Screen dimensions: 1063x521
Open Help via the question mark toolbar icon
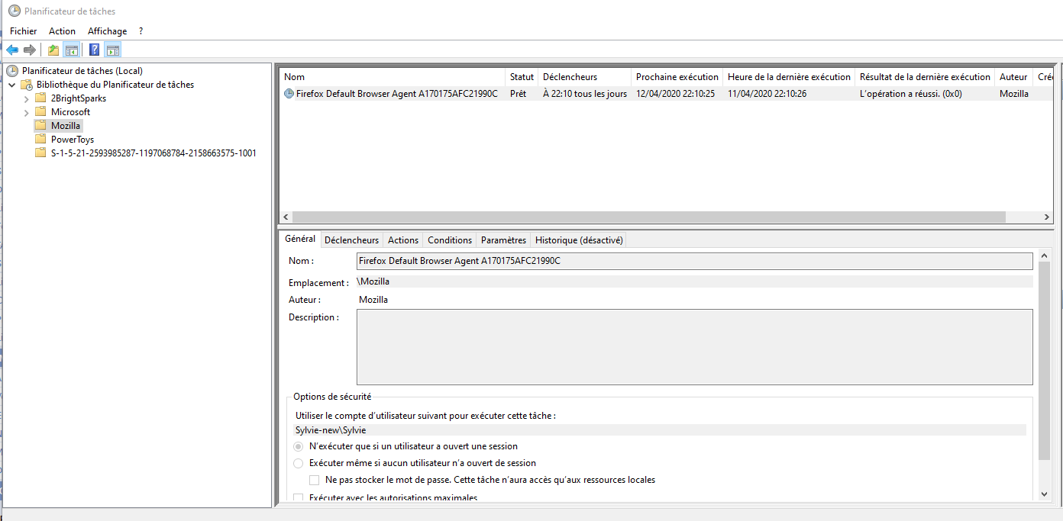pos(95,50)
